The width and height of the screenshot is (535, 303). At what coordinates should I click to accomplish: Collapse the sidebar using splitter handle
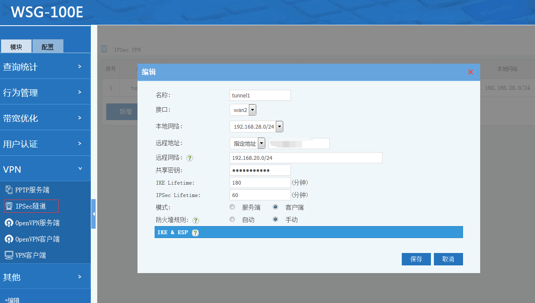pos(93,214)
